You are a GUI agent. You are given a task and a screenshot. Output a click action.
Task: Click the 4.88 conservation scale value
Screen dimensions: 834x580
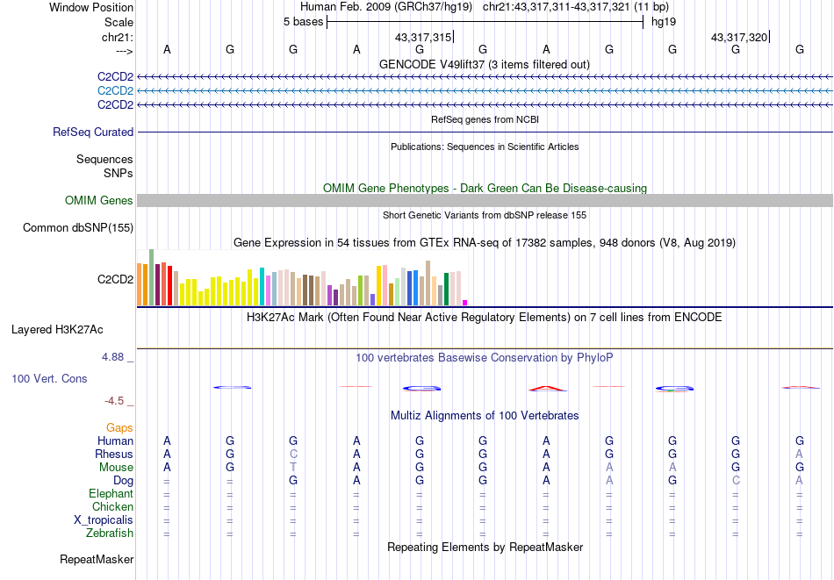coord(112,357)
